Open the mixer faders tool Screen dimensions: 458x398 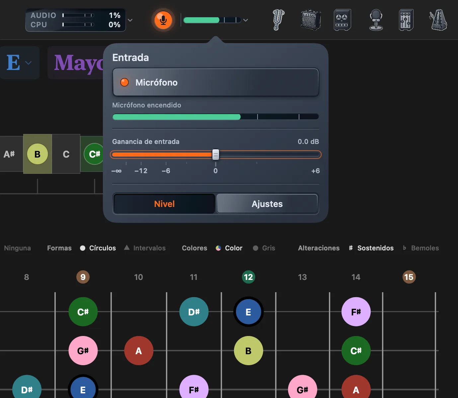pos(406,20)
